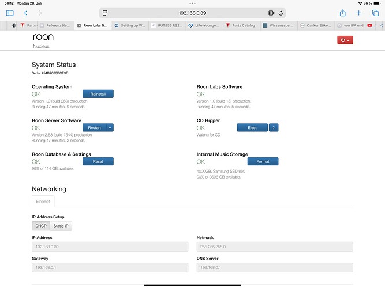Click 'Version 2.53 (build 1544) production' text
Screen dimensions: 385x288
pos(62,135)
